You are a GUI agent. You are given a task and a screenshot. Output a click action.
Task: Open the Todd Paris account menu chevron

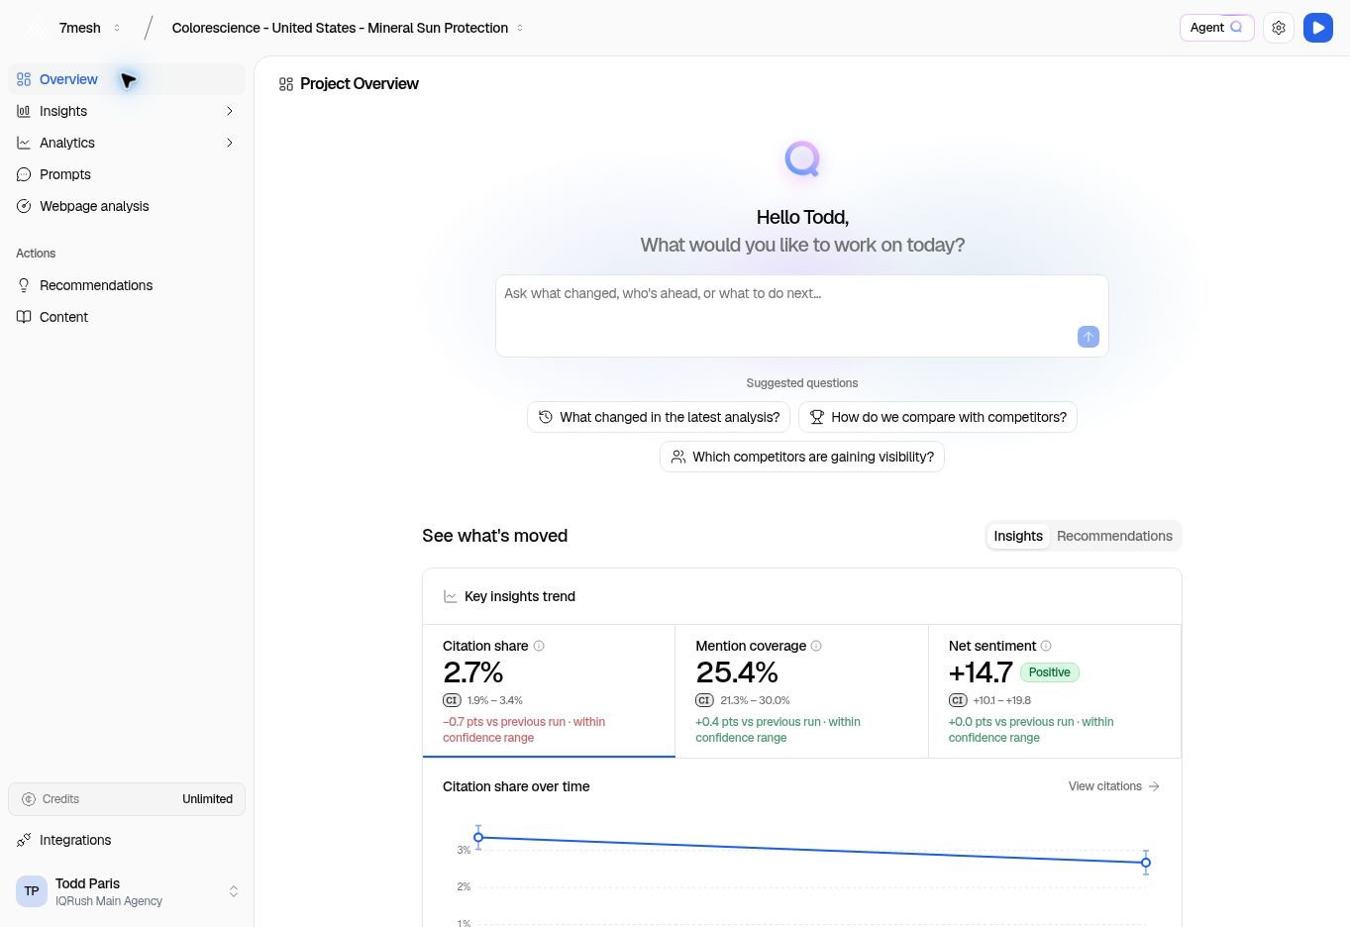(234, 891)
